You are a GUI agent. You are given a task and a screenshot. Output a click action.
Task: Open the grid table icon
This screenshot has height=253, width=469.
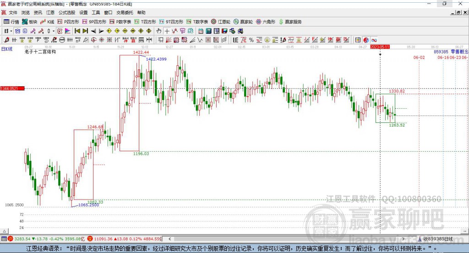tap(358, 40)
